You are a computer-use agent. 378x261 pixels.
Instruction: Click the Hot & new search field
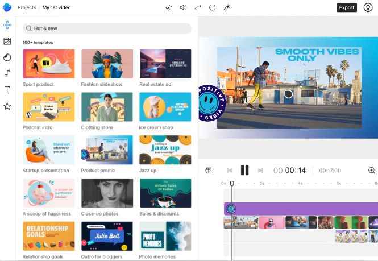tap(107, 28)
